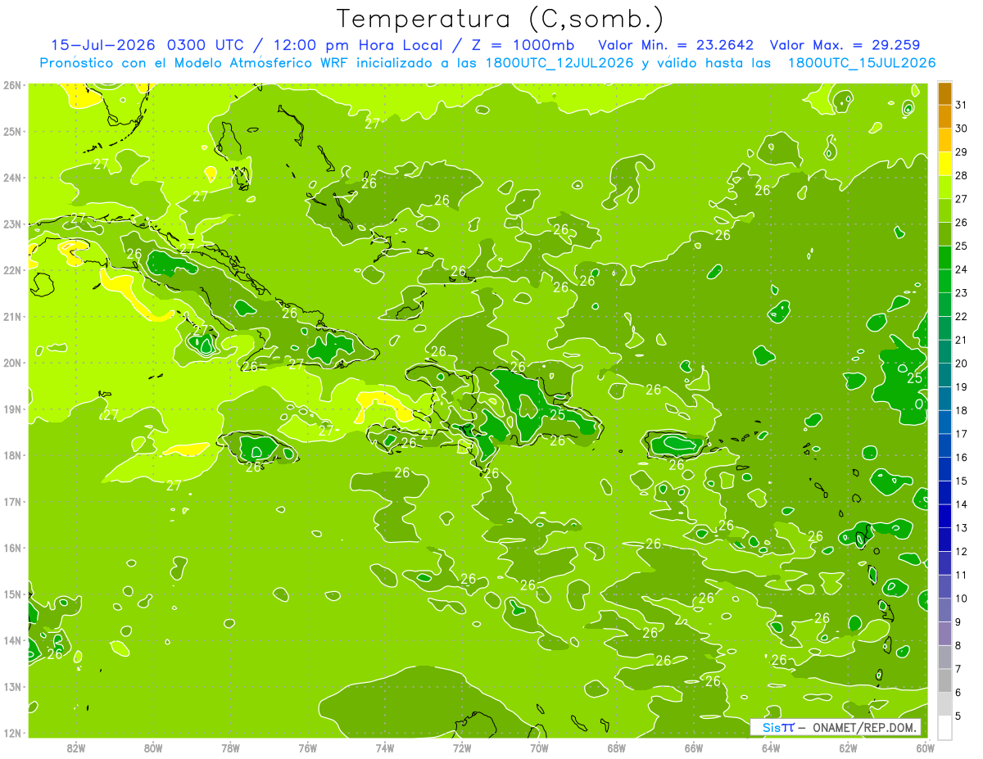Click the 70W longitude axis label
This screenshot has width=983, height=759.
(539, 748)
